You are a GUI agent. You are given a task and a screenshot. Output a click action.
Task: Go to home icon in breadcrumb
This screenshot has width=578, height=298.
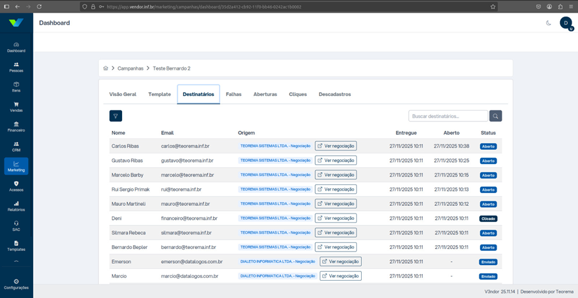coord(106,68)
